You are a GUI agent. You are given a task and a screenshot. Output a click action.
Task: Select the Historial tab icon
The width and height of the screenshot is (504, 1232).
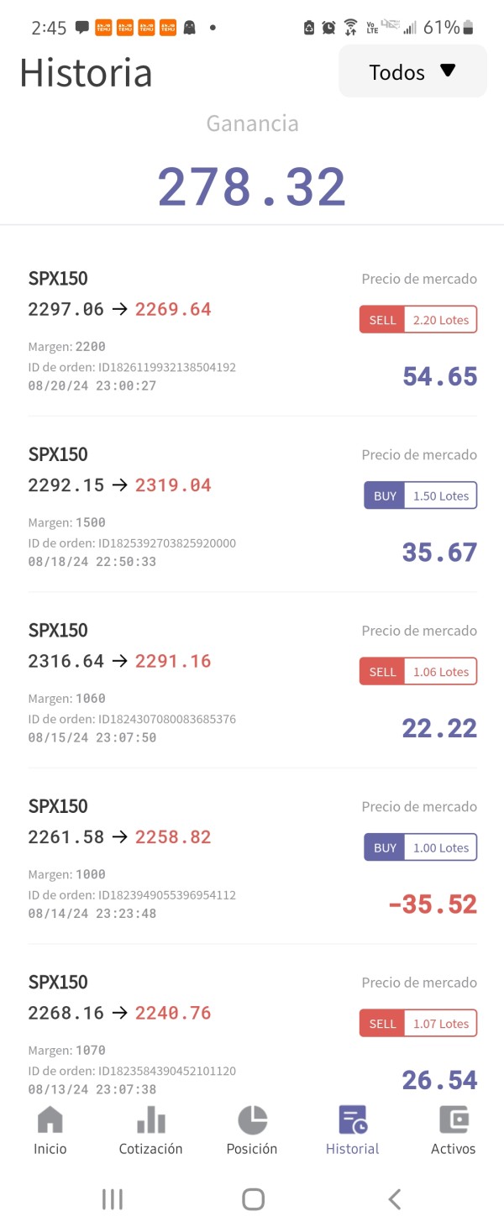point(353,1120)
